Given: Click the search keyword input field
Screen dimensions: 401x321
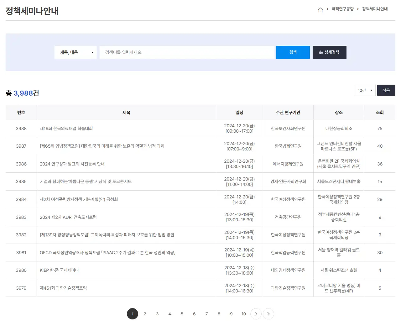Looking at the screenshot, I should 186,52.
